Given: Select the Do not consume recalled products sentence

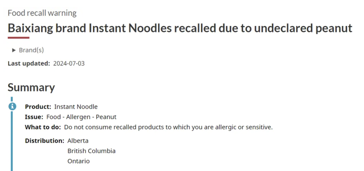Looking at the screenshot, I should click(x=168, y=127).
